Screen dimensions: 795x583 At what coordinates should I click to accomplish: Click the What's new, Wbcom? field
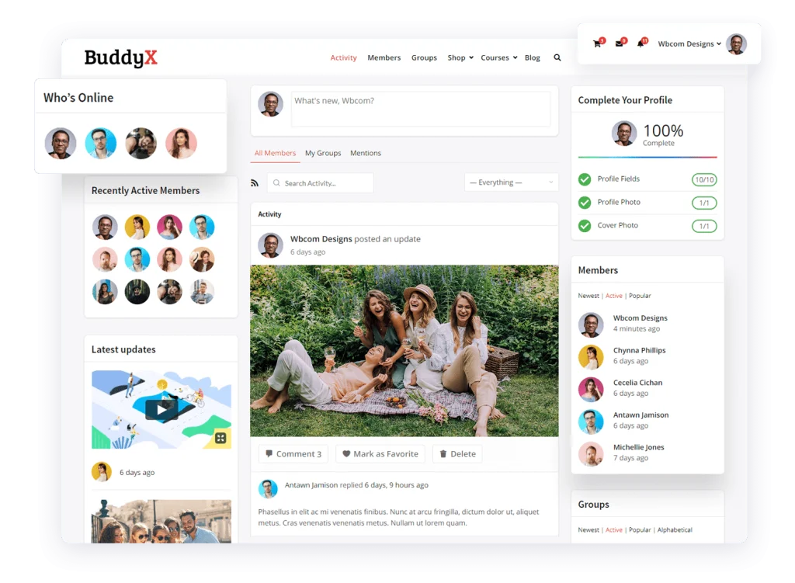pos(420,109)
